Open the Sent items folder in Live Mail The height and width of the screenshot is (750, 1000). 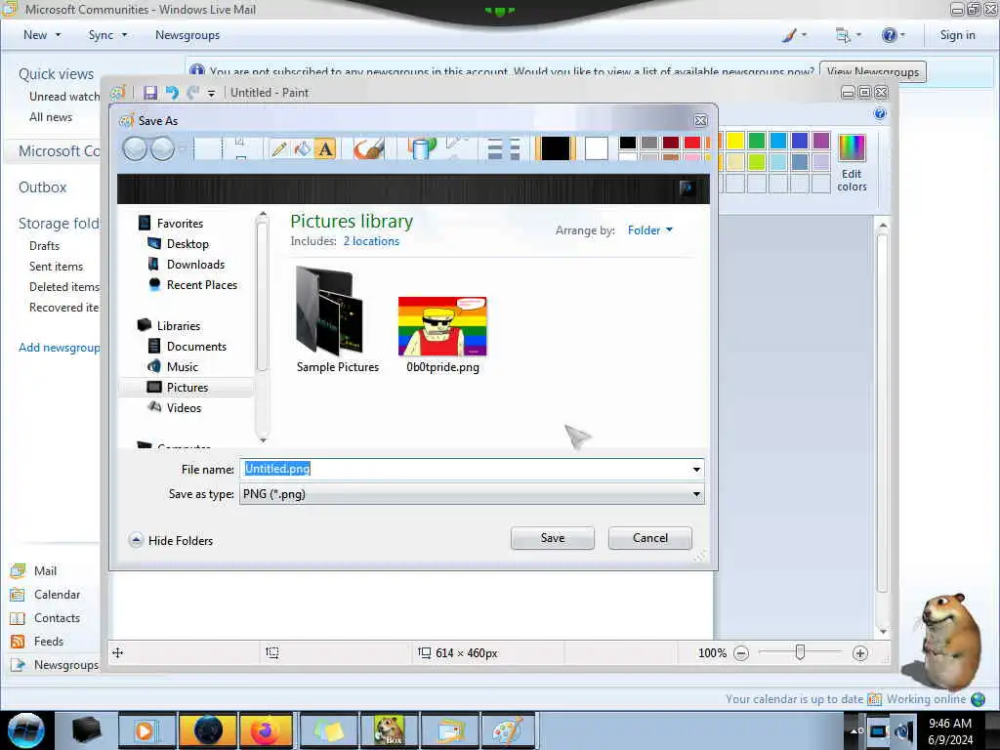coord(56,266)
